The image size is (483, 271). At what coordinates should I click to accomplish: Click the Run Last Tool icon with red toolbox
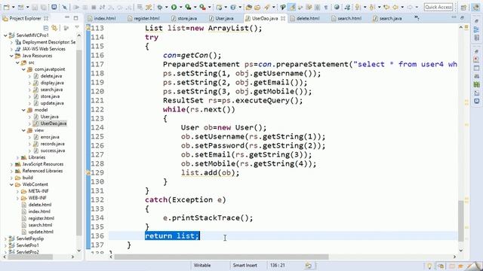[202, 7]
